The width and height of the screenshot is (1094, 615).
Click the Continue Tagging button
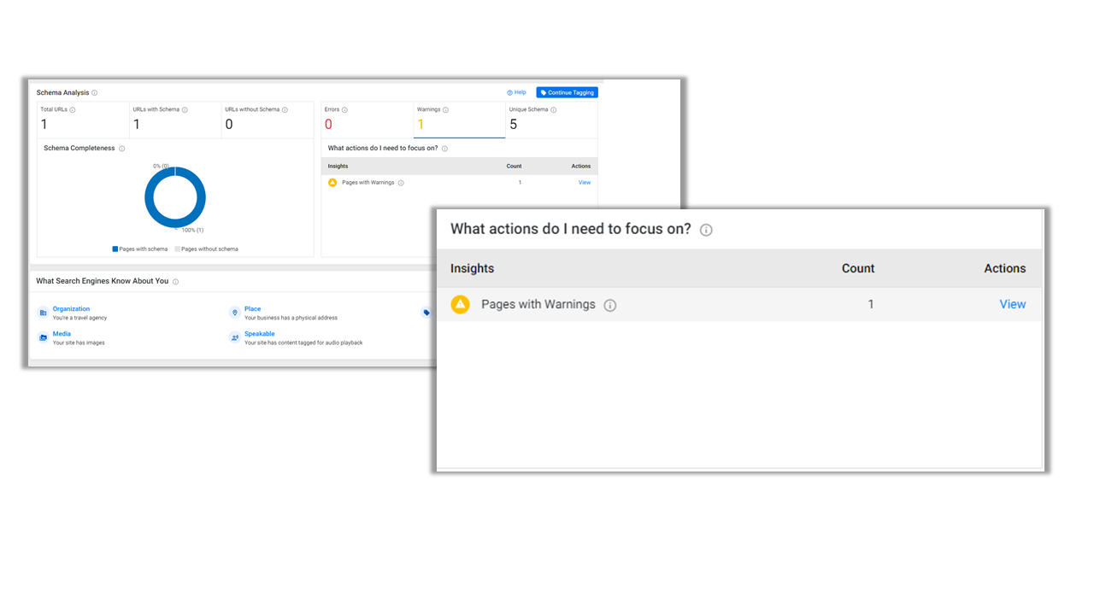point(567,92)
